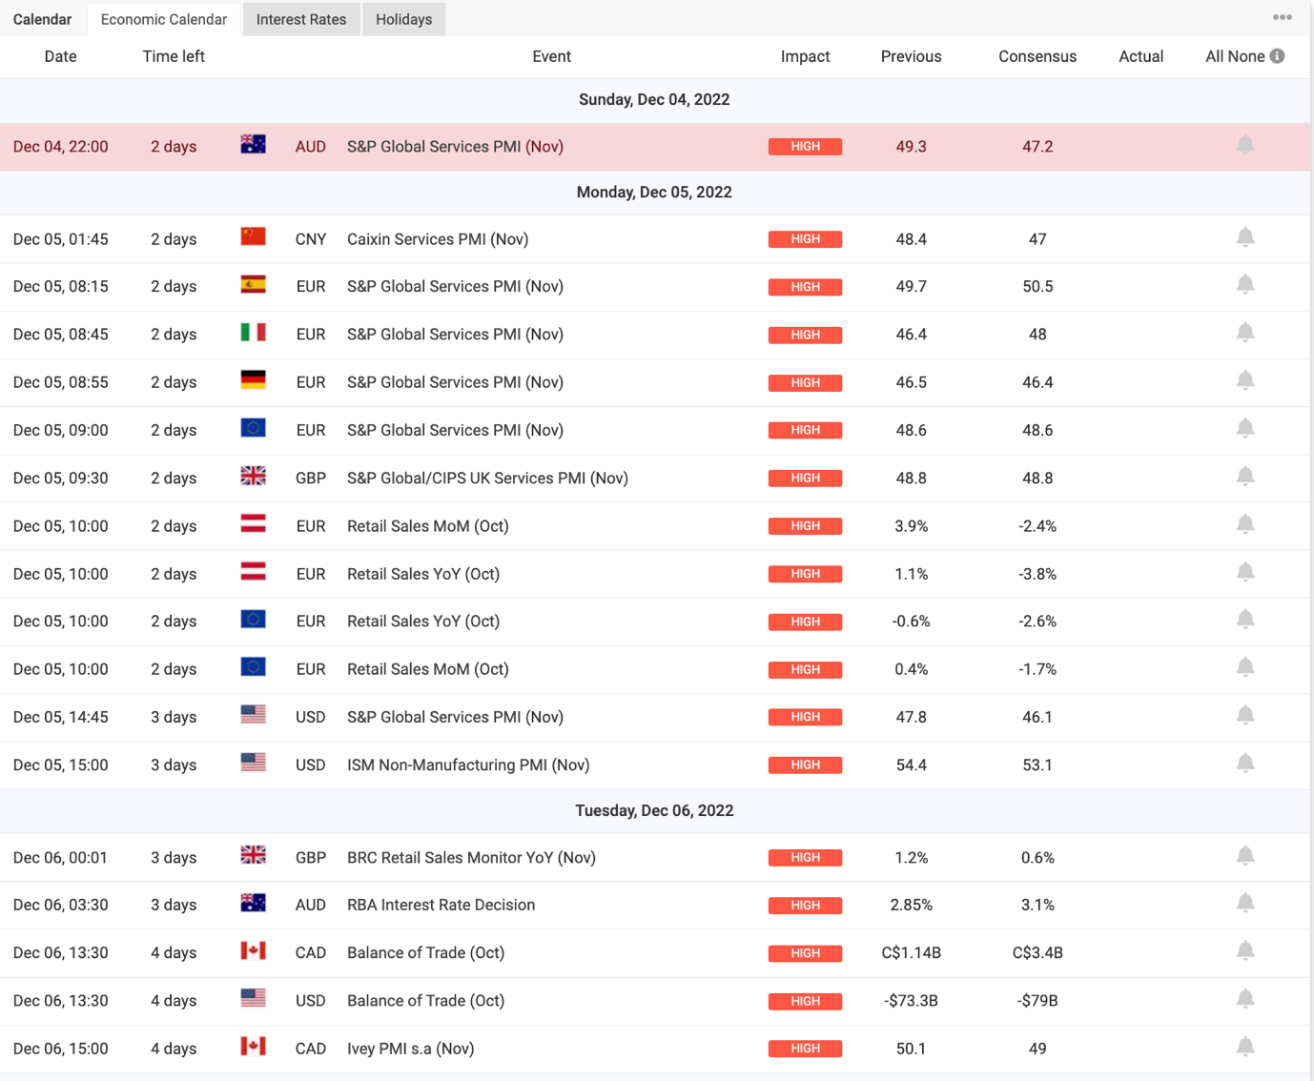
Task: Set alert bell for ISM Non-Manufacturing PMI
Action: [x=1245, y=764]
